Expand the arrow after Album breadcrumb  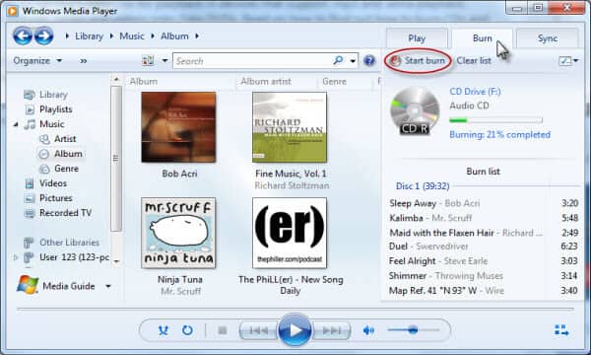coord(197,35)
